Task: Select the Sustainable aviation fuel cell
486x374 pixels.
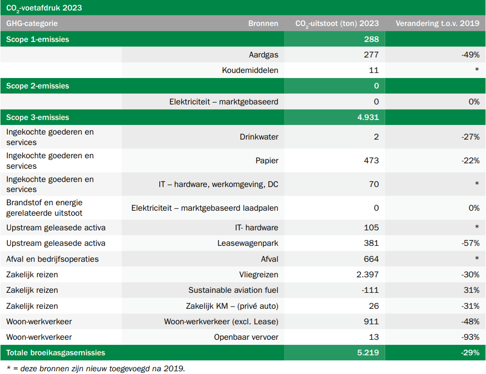Action: (233, 290)
